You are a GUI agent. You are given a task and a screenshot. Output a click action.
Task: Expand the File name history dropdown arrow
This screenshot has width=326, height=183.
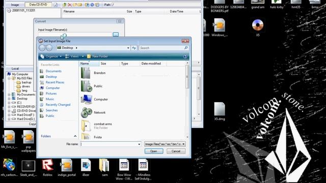pyautogui.click(x=139, y=144)
